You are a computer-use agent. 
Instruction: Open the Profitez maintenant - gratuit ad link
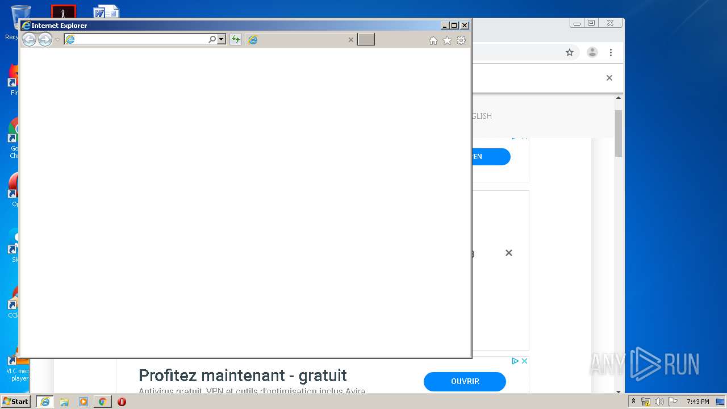(243, 375)
